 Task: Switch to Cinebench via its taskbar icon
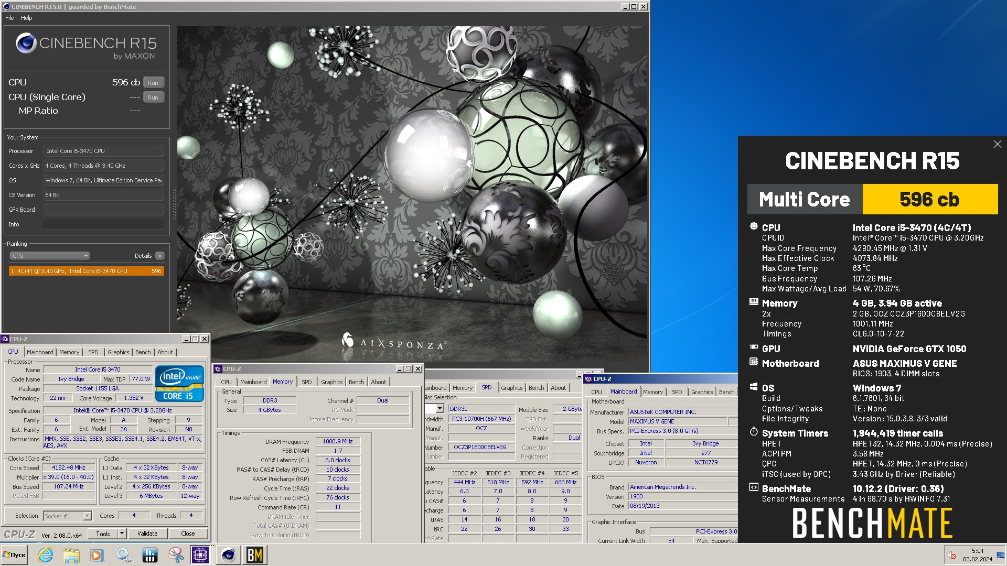(229, 555)
